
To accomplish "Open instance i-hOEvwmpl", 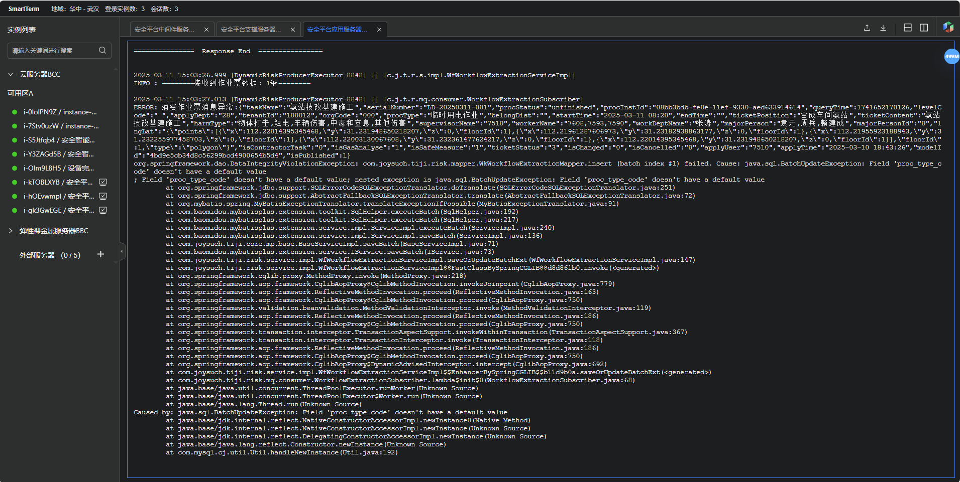I will (58, 196).
